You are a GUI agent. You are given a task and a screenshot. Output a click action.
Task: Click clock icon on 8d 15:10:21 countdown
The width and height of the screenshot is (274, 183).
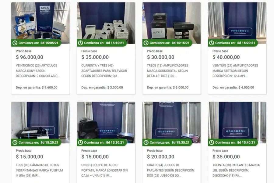[x=80, y=43]
